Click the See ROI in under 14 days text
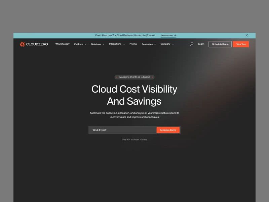This screenshot has width=269, height=202. (134, 140)
